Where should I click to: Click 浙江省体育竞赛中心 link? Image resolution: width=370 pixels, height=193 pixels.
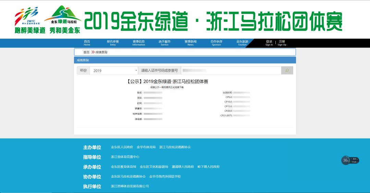(125, 157)
